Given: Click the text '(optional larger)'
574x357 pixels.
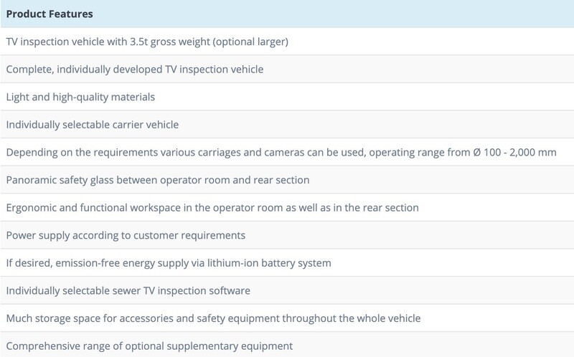Looking at the screenshot, I should point(252,42).
